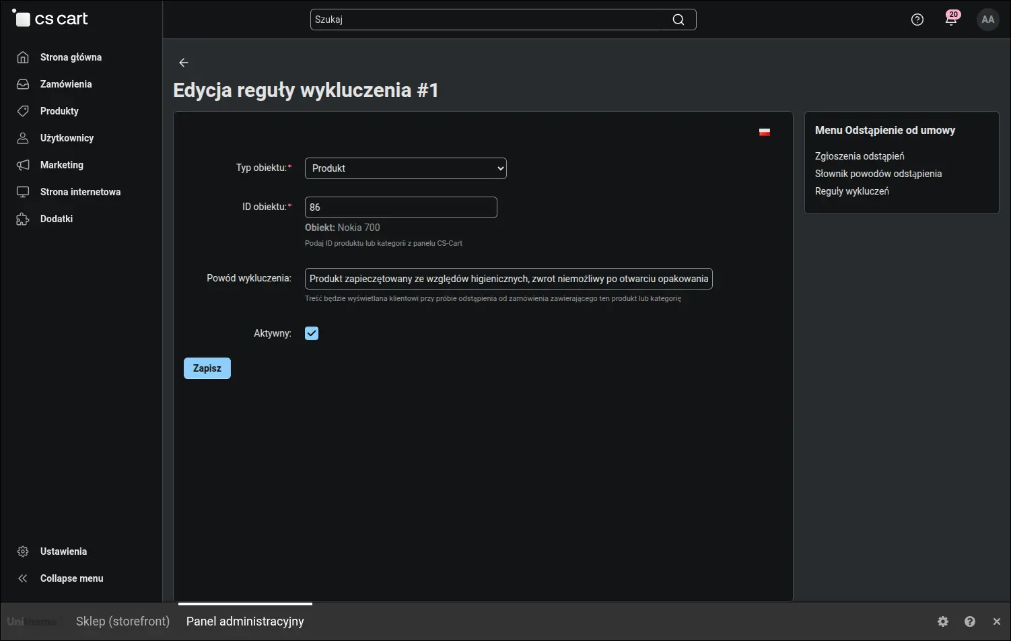Click the ID obiektu input field
The image size is (1011, 641).
coord(401,207)
